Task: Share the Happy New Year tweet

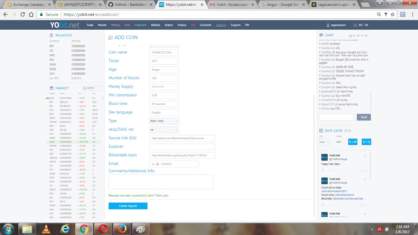Action: click(331, 170)
